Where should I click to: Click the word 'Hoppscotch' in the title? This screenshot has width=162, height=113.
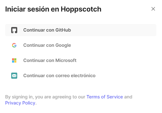pyautogui.click(x=81, y=9)
